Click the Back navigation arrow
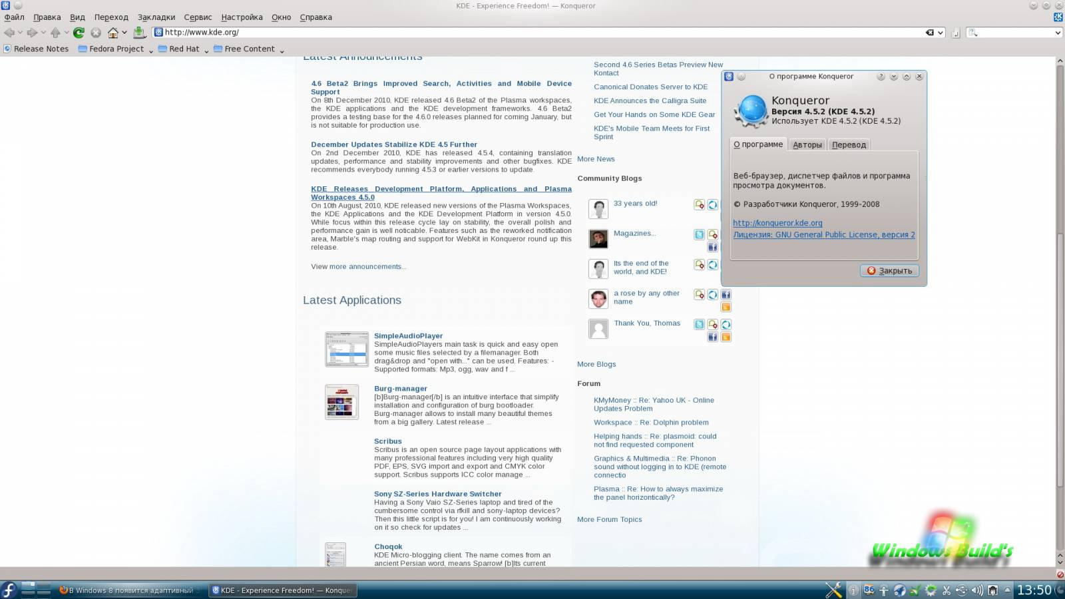 point(9,32)
